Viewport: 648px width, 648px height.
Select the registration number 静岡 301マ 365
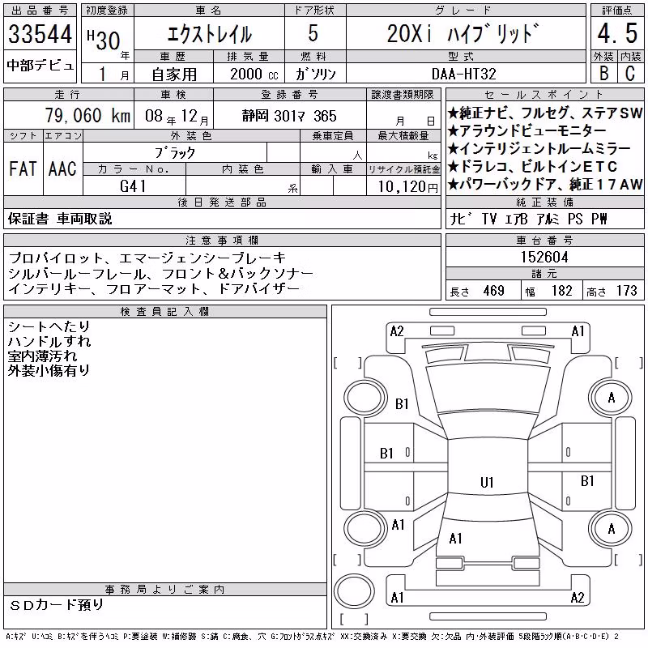pos(289,116)
